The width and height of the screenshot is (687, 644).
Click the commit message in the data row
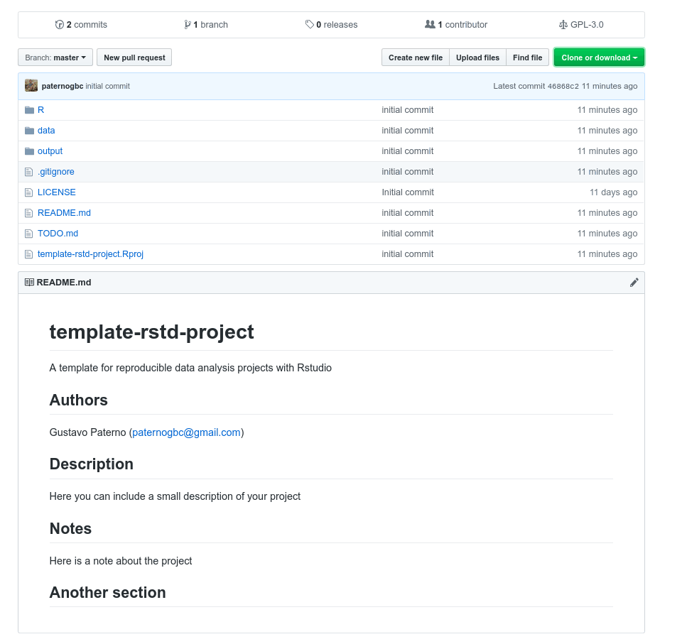click(408, 131)
